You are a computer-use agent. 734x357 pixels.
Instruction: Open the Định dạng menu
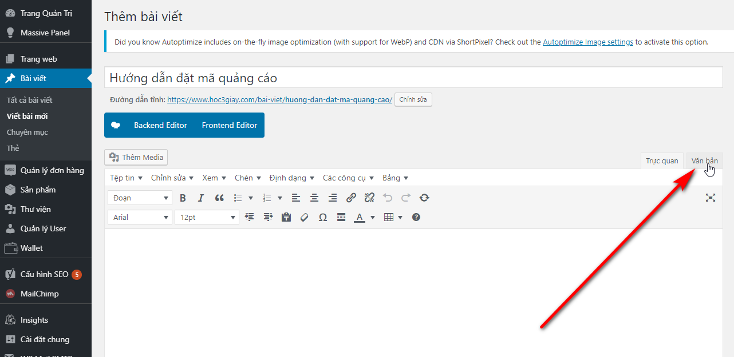coord(291,178)
